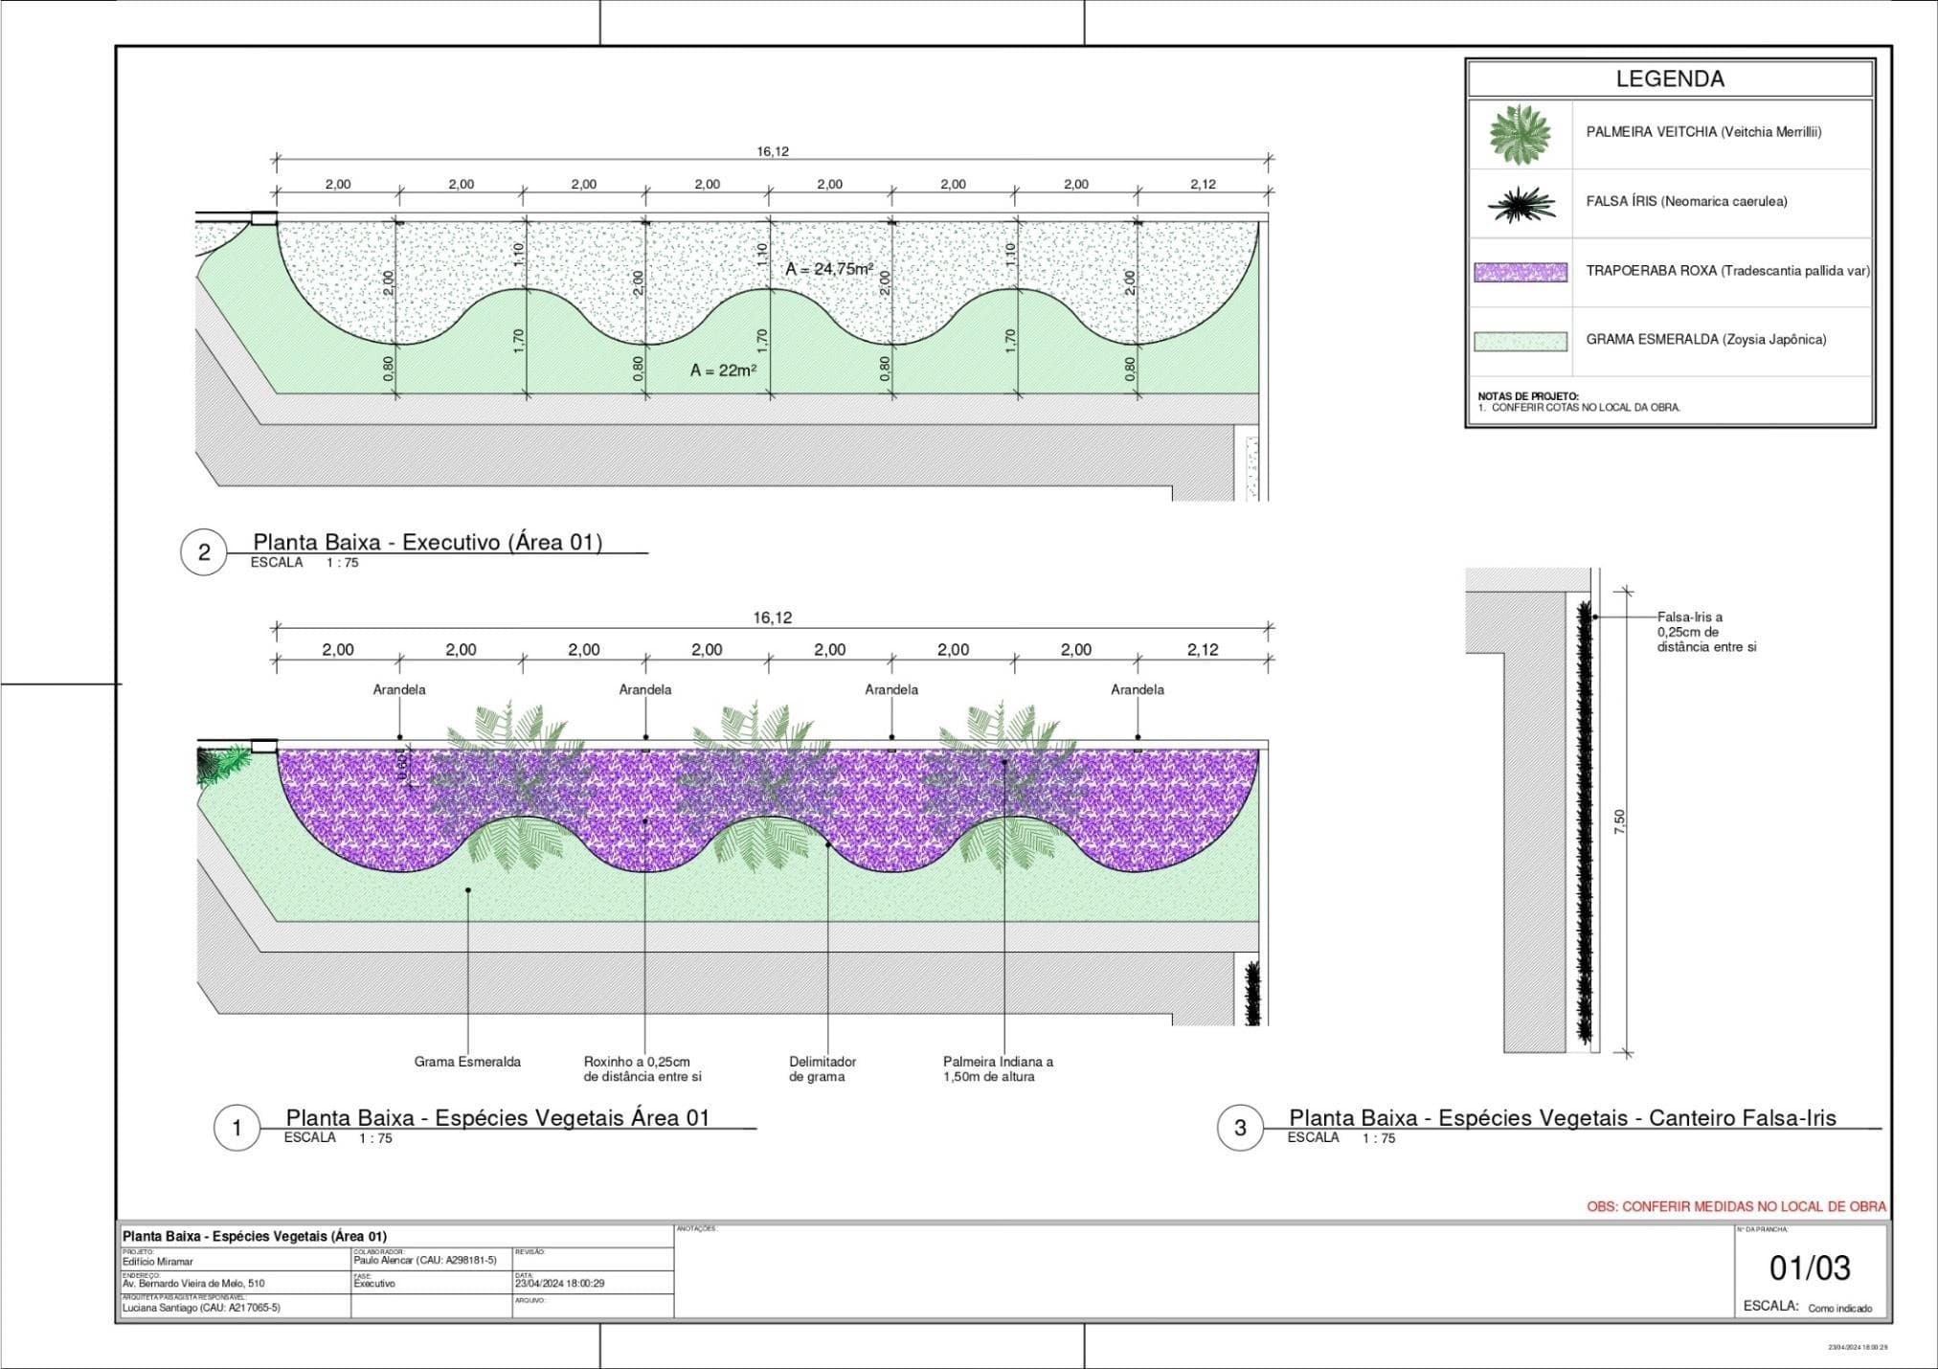
Task: Click the 'Delimitador de grama' callout text
Action: tap(822, 1068)
